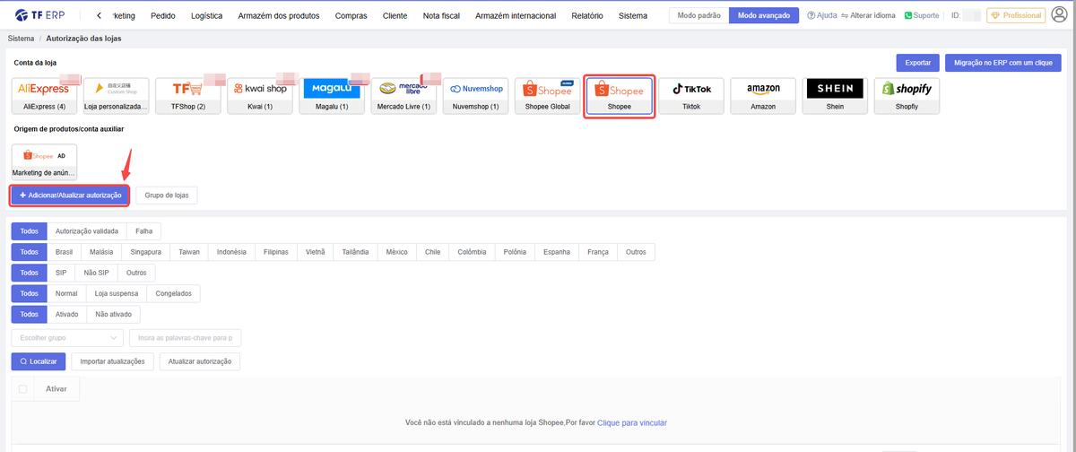Click Migração no ERP com um clique
Viewport: 1076px width, 452px height.
1002,63
